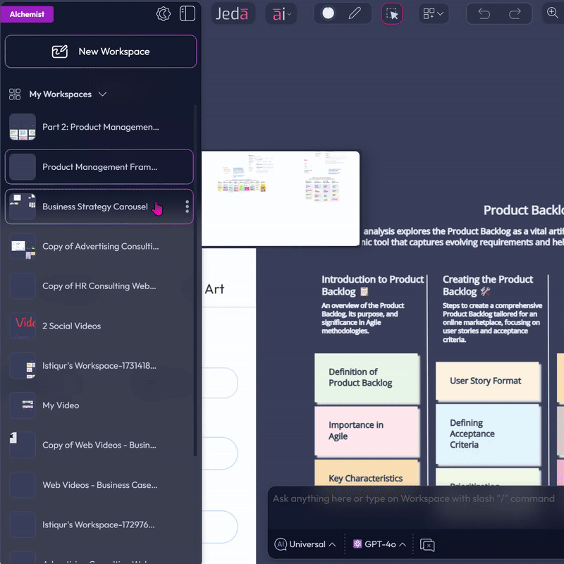Screen dimensions: 564x564
Task: Open the shapes grid picker in the toolbar
Action: (434, 13)
